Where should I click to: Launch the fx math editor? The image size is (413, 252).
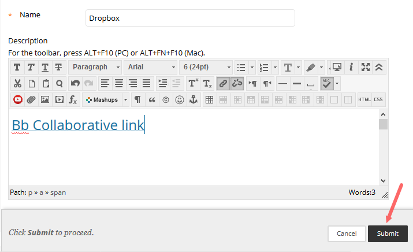73,99
